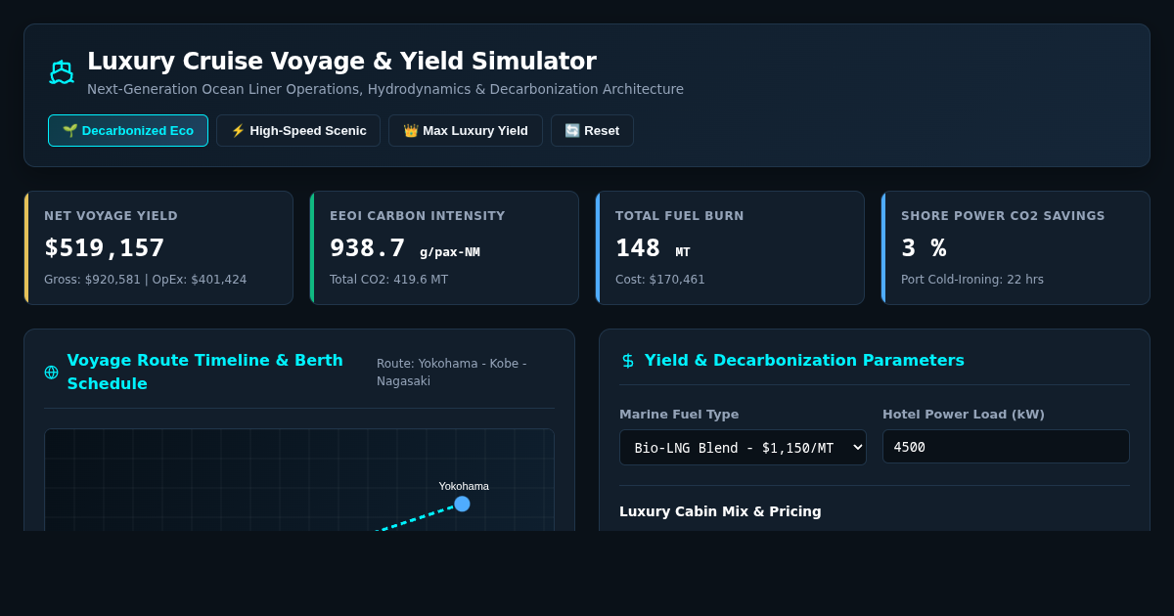1174x616 pixels.
Task: Click the EEOI Carbon Intensity value 938.7
Action: tap(367, 247)
